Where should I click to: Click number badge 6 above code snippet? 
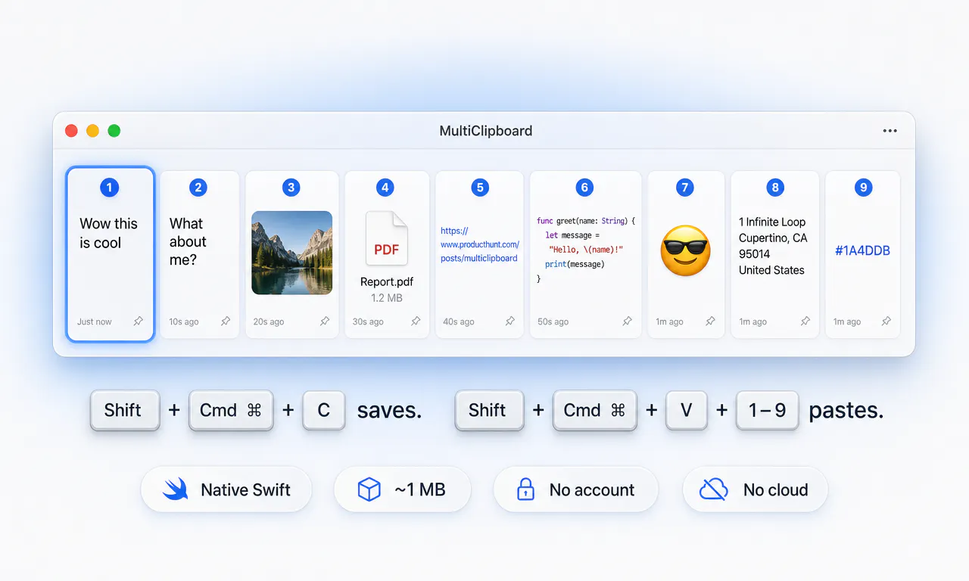click(584, 188)
